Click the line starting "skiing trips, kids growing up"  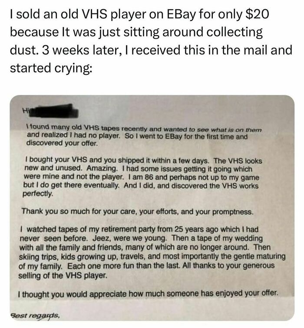tap(152, 257)
